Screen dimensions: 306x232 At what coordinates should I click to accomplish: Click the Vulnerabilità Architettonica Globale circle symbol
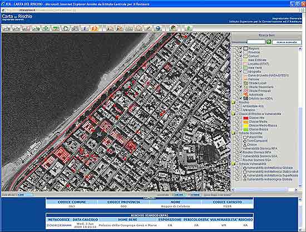245,168
